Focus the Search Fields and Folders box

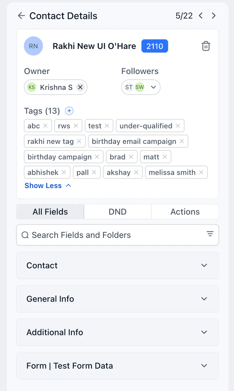pyautogui.click(x=113, y=235)
